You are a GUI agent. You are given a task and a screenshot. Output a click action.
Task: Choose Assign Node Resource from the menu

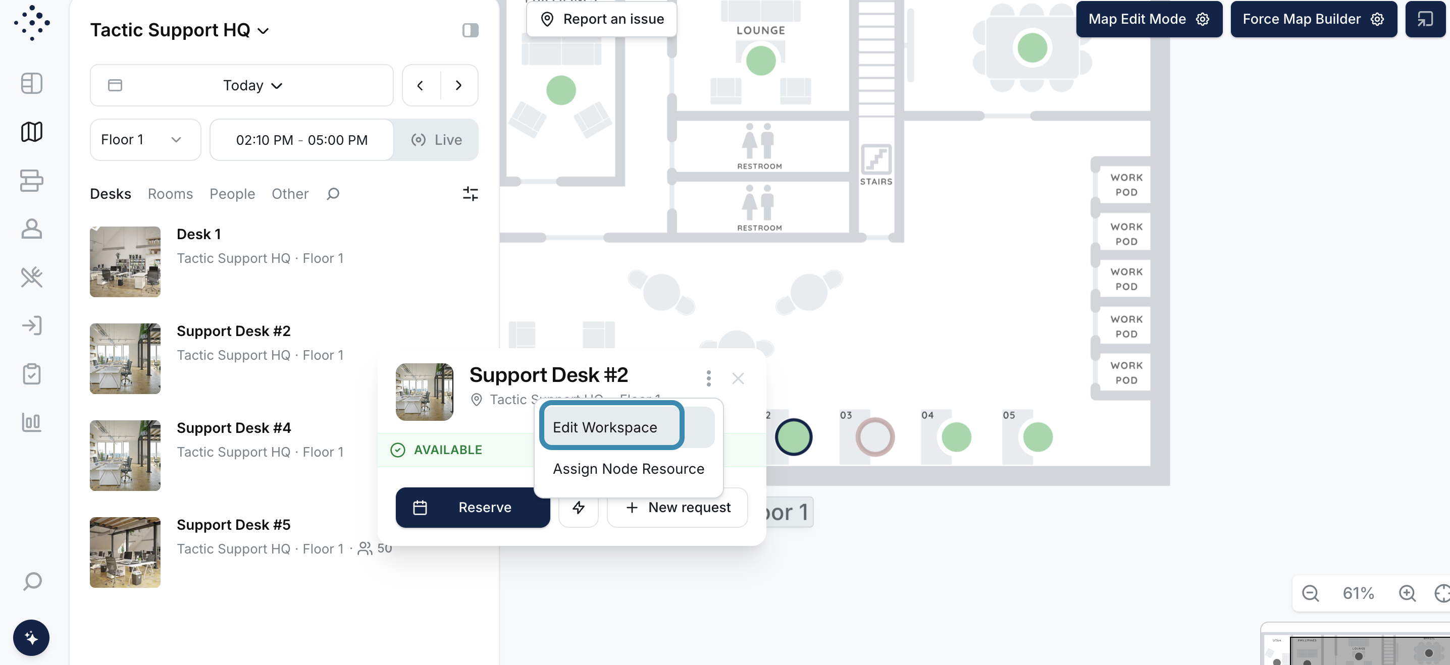tap(628, 469)
